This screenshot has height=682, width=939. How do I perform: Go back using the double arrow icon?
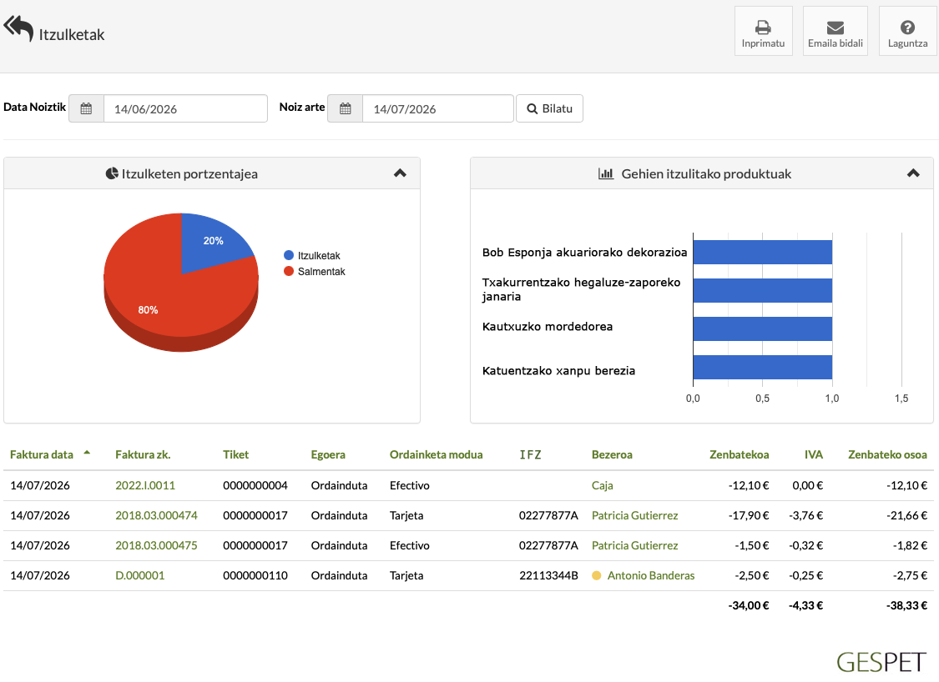coord(18,28)
